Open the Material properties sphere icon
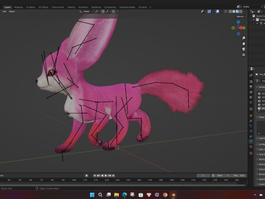Image resolution: width=265 pixels, height=199 pixels. click(251, 146)
